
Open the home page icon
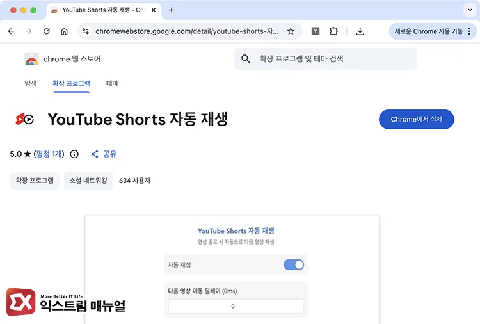click(64, 31)
